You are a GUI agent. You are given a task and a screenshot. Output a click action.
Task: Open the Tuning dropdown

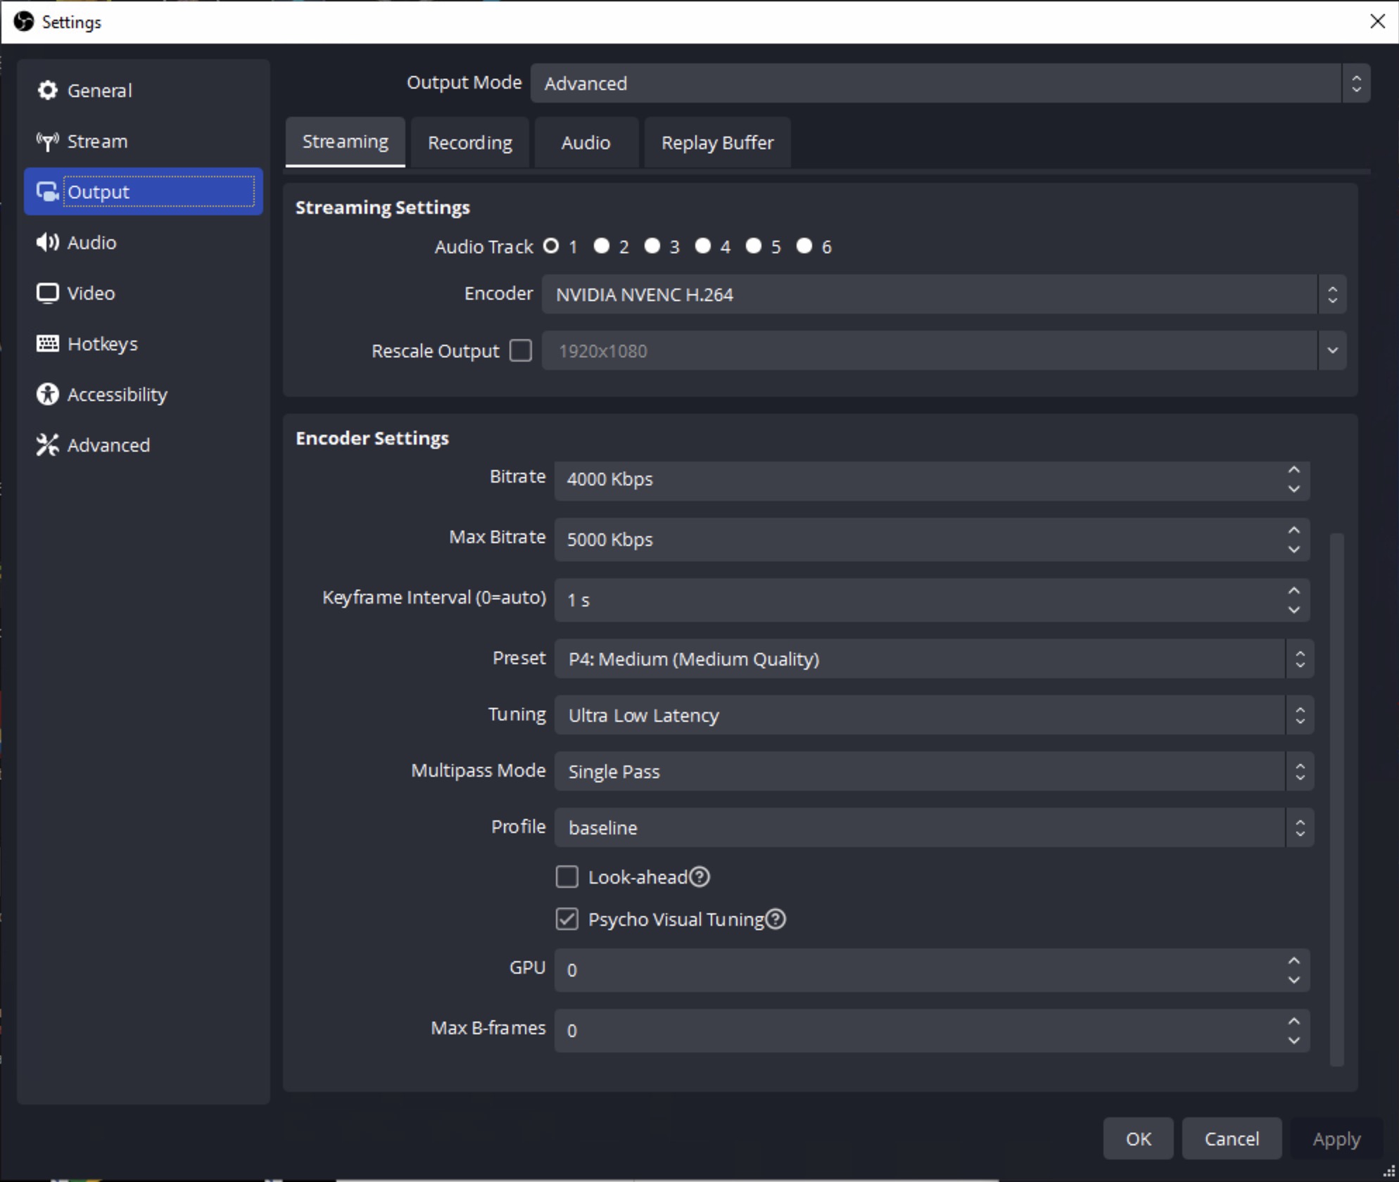[933, 716]
